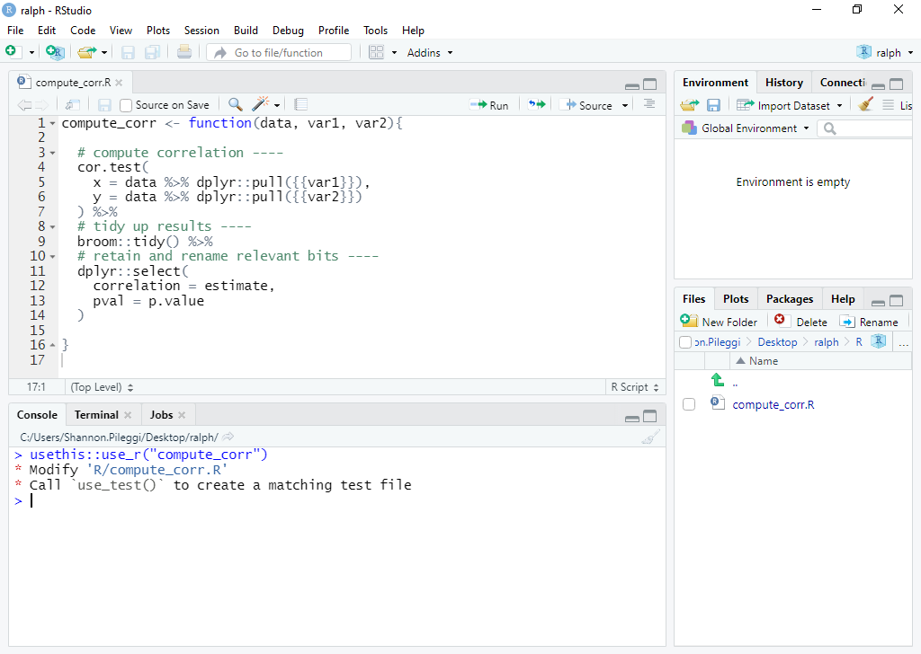Toggle the Source on Save checkbox
921x654 pixels.
[126, 106]
